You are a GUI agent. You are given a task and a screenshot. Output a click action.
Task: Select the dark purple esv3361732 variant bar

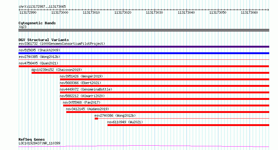tap(144, 47)
